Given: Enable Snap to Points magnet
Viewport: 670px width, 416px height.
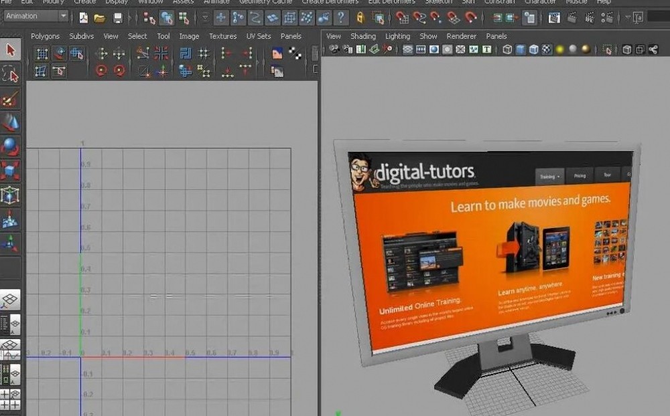Looking at the screenshot, I should pos(436,18).
